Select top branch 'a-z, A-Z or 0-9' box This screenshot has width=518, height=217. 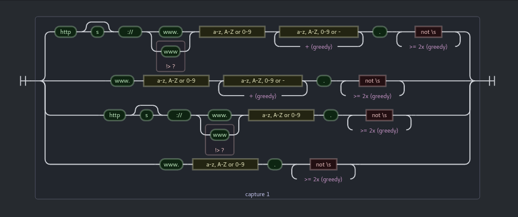click(232, 32)
